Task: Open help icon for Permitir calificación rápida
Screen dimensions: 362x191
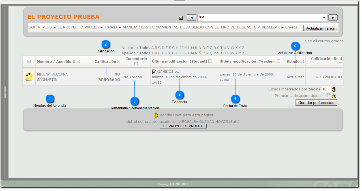Action: pos(334,96)
